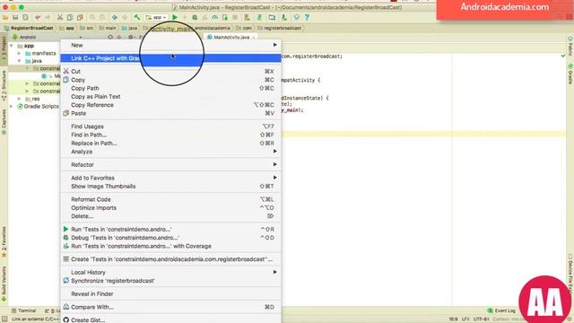The height and width of the screenshot is (323, 574).
Task: Click the back navigation toolbar icon
Action: tap(115, 17)
